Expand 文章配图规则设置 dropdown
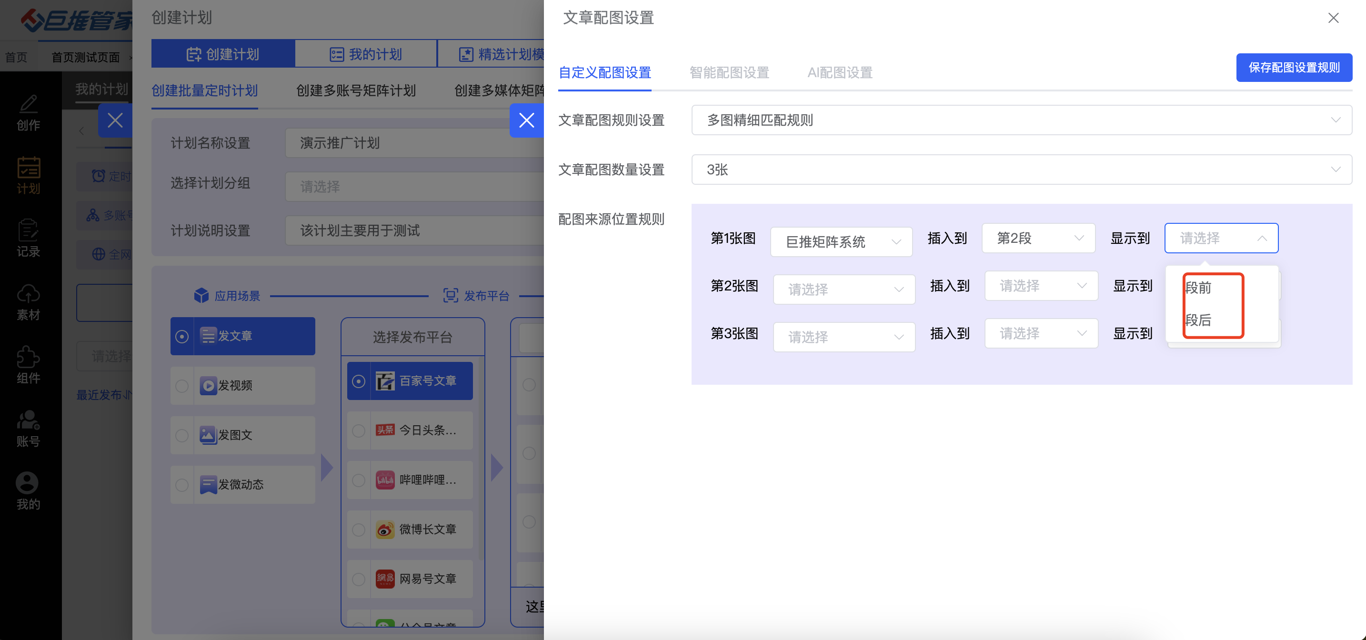1366x640 pixels. coord(1021,120)
